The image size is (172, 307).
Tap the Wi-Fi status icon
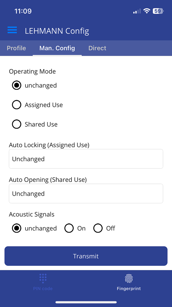147,11
